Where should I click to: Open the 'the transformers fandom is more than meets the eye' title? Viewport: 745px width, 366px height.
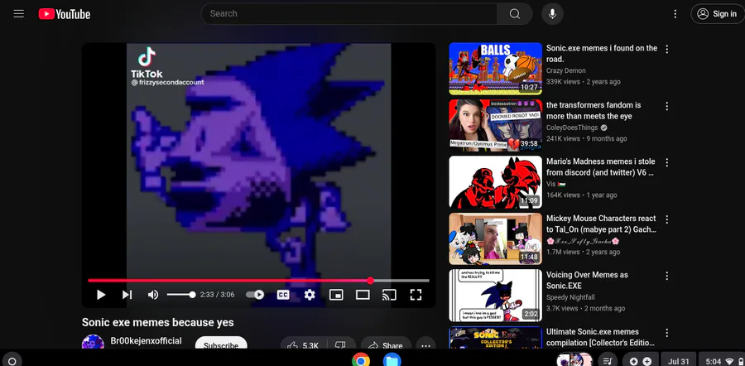594,110
